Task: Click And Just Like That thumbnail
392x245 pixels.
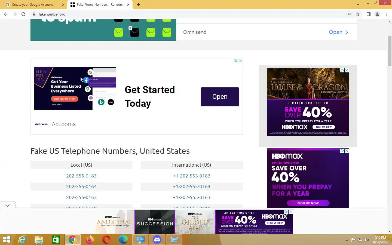Action: (114, 222)
